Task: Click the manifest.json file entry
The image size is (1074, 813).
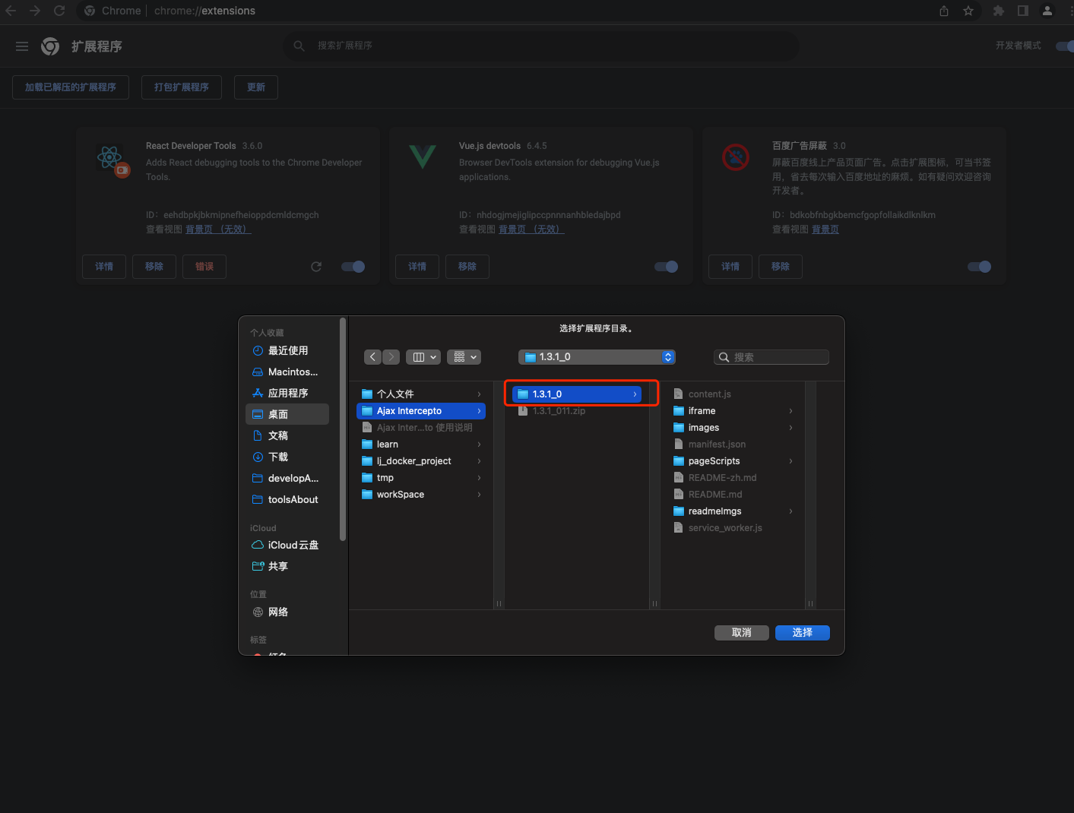Action: 733,444
